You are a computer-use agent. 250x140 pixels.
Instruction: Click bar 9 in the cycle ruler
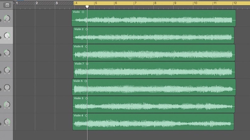point(175,3)
